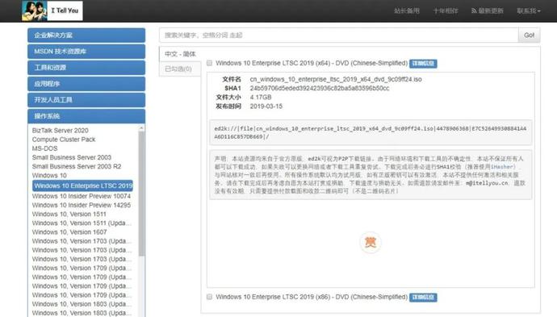This screenshot has height=317, width=557.
Task: Select MS-DOS in the list
Action: [44, 148]
